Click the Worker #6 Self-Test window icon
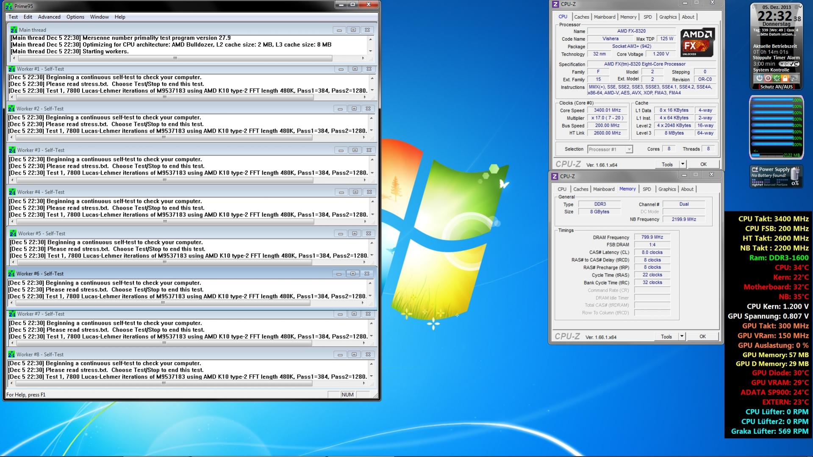Screen dimensions: 813x457 tap(11, 274)
